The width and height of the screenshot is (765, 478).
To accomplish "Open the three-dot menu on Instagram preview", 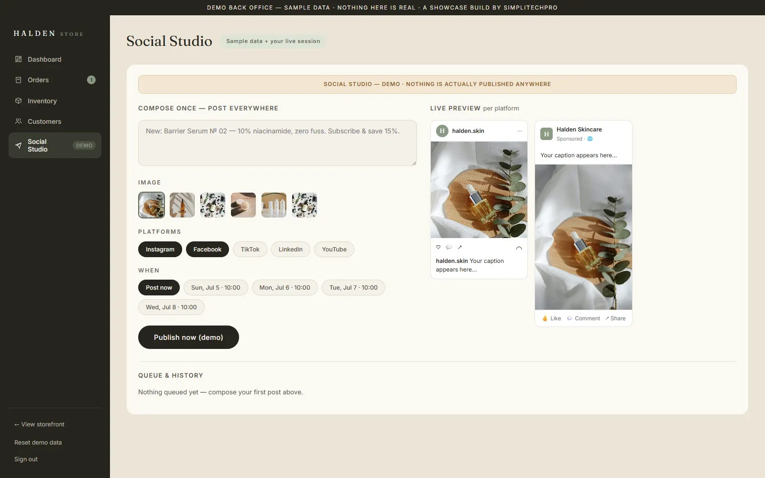I will tap(519, 131).
